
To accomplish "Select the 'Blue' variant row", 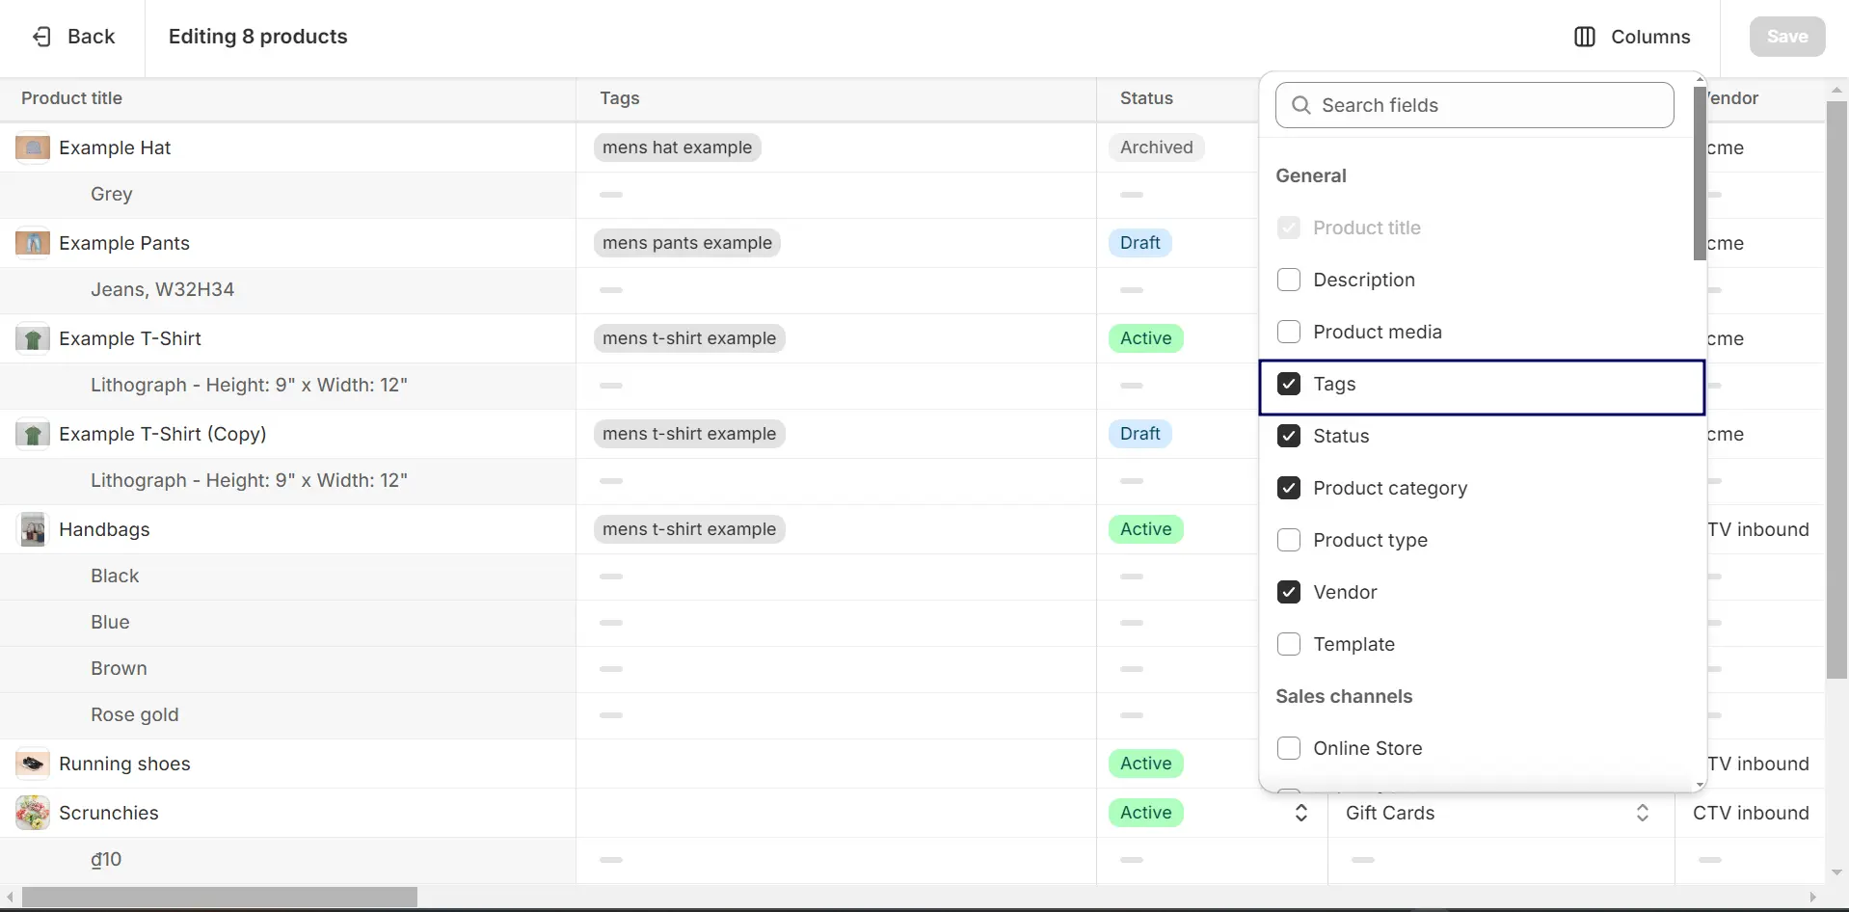I will click(287, 623).
